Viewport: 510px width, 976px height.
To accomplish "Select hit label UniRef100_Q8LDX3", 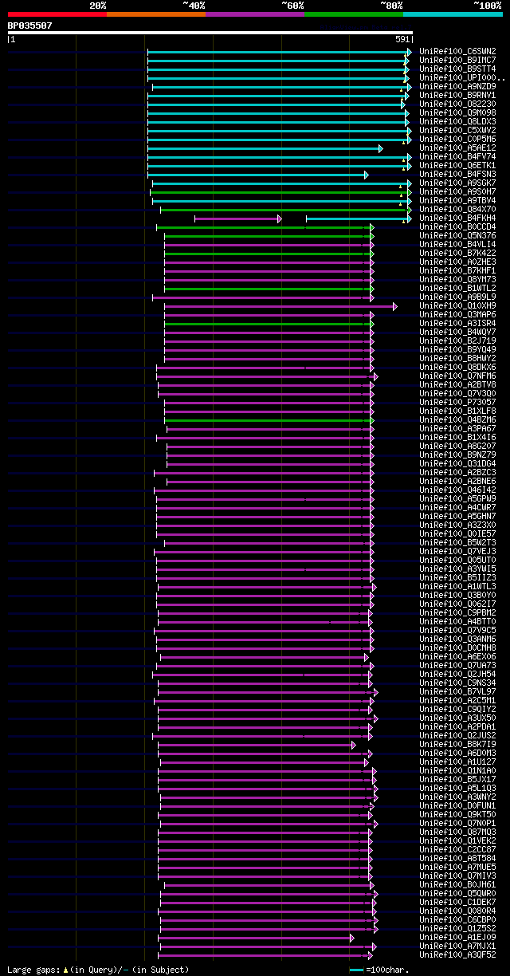I will pyautogui.click(x=457, y=121).
